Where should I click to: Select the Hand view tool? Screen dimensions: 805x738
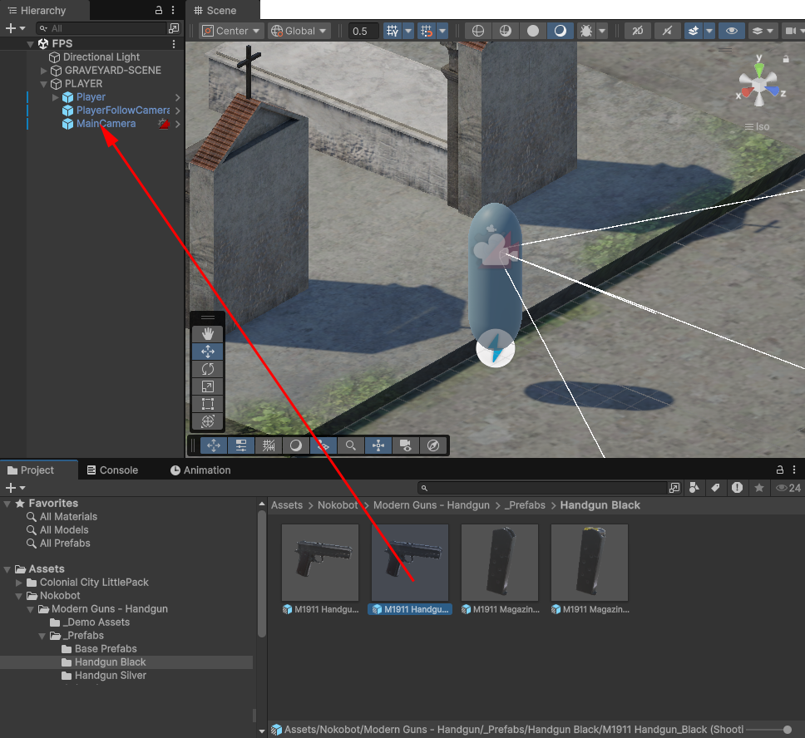pos(208,334)
